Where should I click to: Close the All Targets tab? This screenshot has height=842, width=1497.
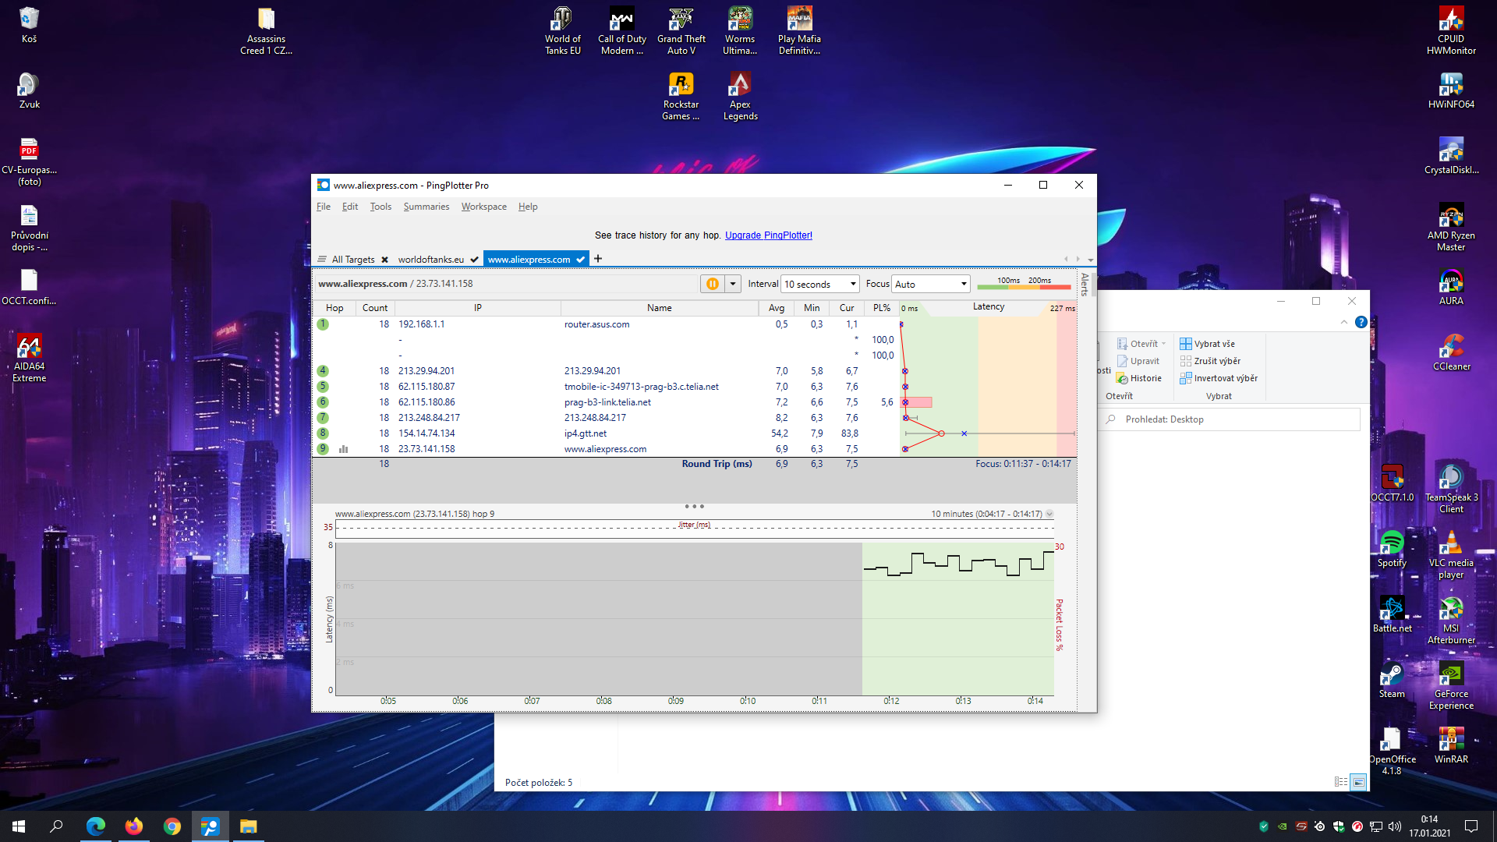click(384, 260)
